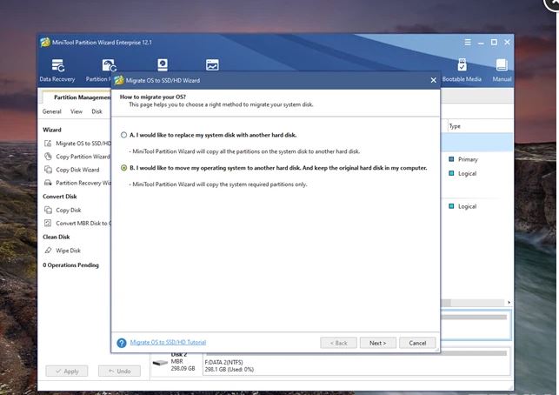Click the Space Analyzer toolbar icon

[212, 65]
